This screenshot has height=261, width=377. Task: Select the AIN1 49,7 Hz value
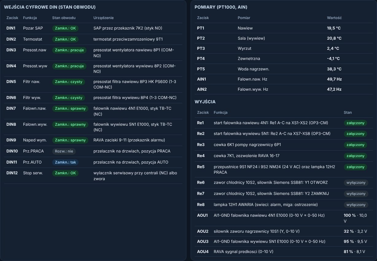click(x=334, y=79)
